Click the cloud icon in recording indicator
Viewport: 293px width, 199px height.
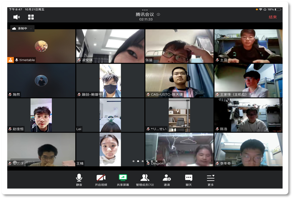point(14,28)
